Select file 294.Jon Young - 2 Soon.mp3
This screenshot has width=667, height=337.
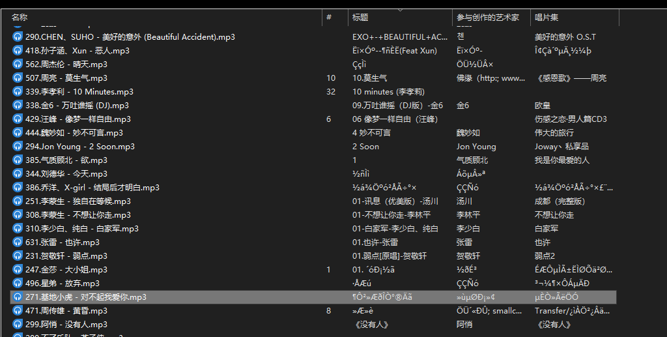[80, 147]
